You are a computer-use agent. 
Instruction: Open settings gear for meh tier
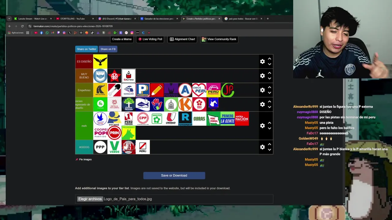pyautogui.click(x=262, y=126)
